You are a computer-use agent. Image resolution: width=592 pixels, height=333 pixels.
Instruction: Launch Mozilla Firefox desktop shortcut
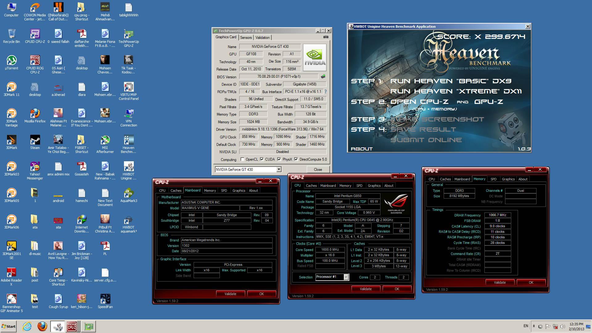click(x=35, y=116)
